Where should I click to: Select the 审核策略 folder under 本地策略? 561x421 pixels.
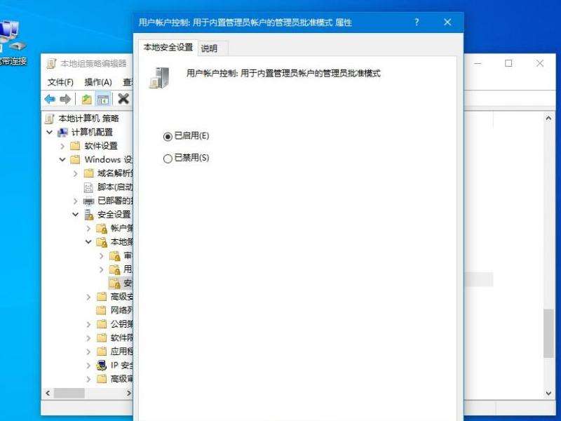(121, 255)
